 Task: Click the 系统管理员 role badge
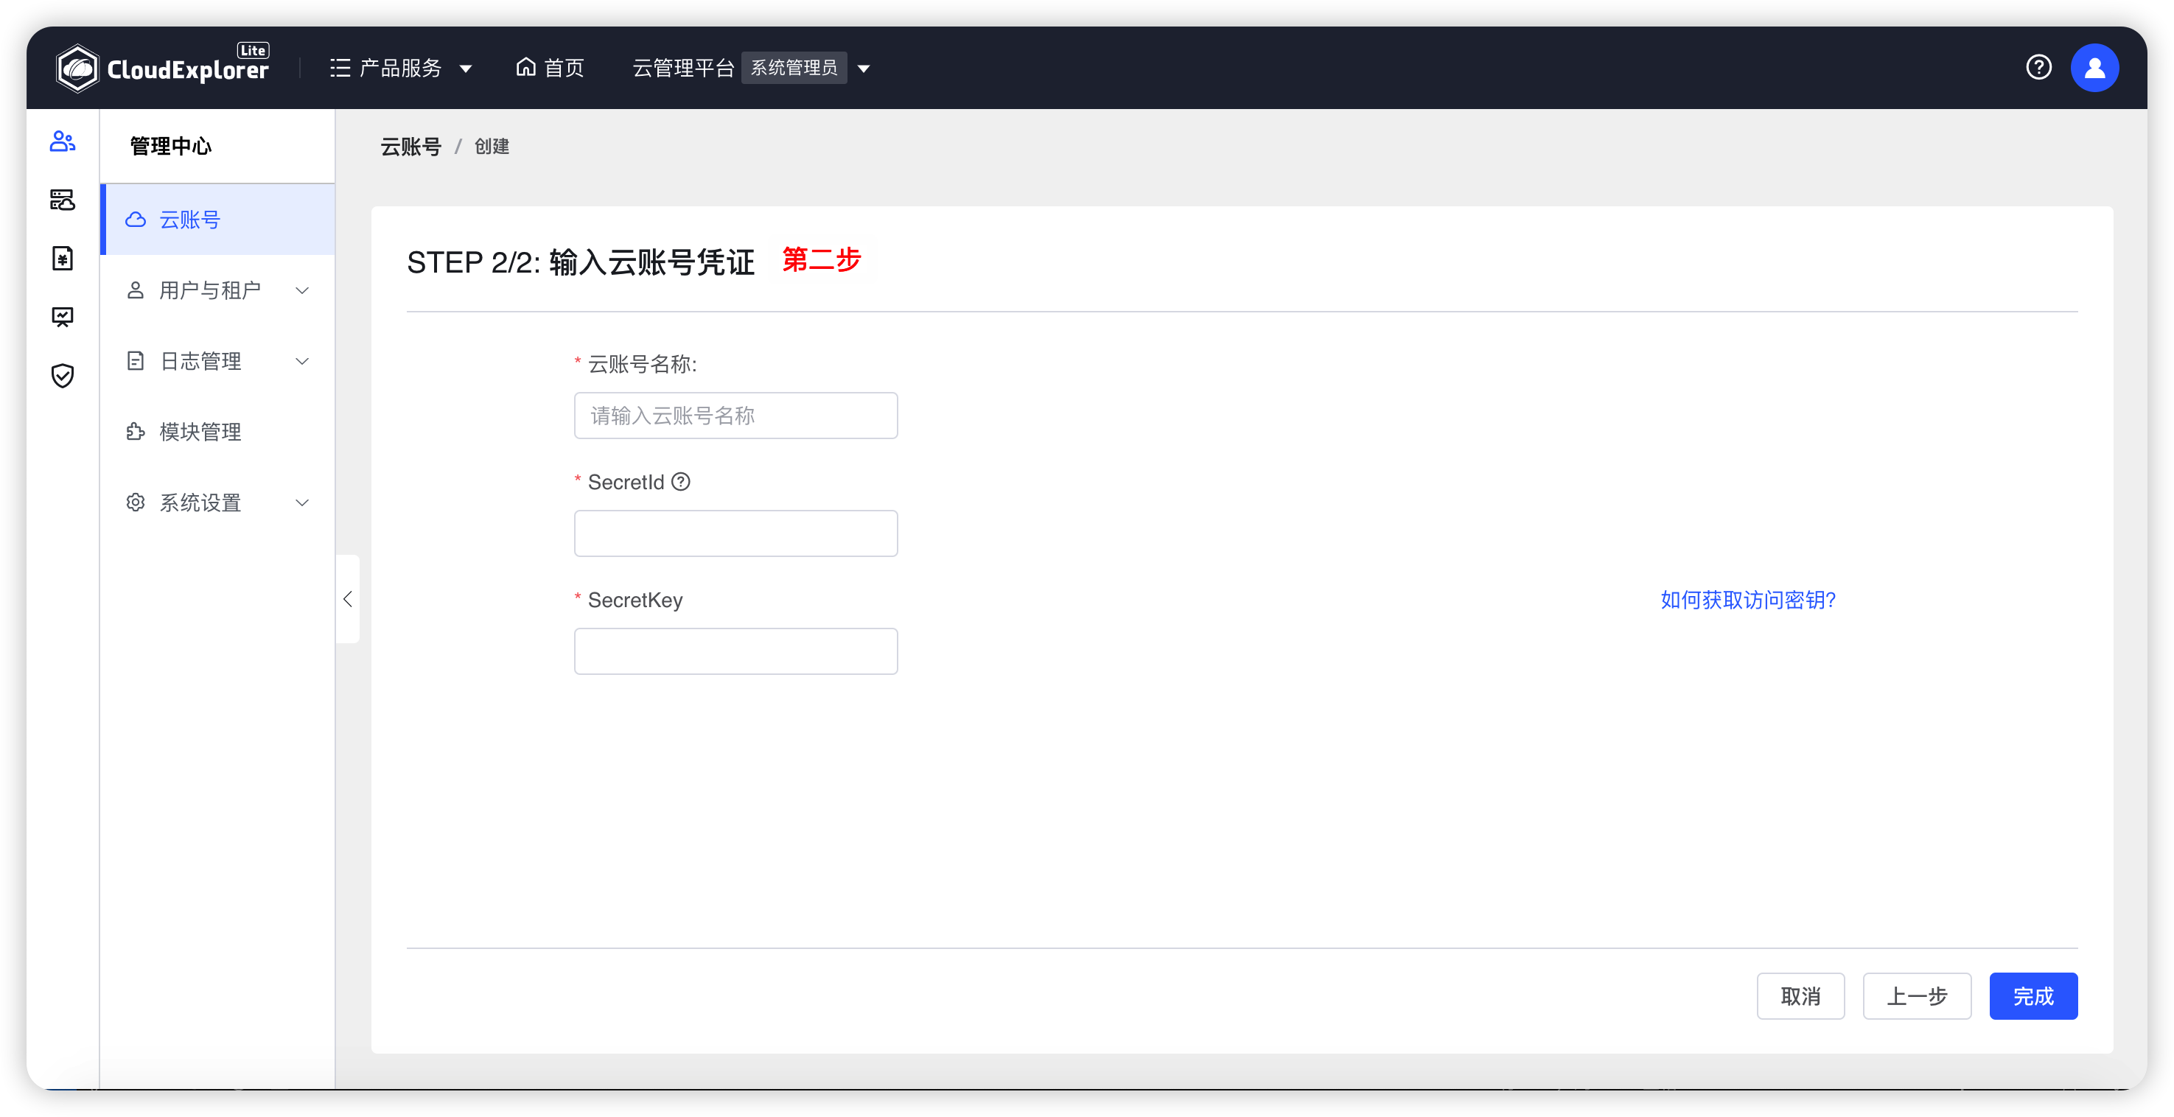click(x=793, y=68)
